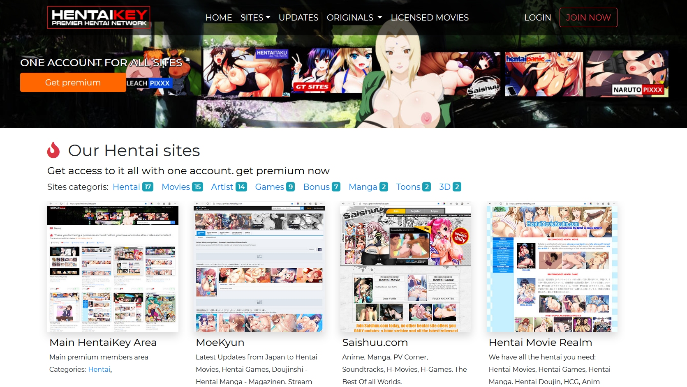Click the HentaiKey logo in the header
The image size is (687, 387).
(x=99, y=18)
